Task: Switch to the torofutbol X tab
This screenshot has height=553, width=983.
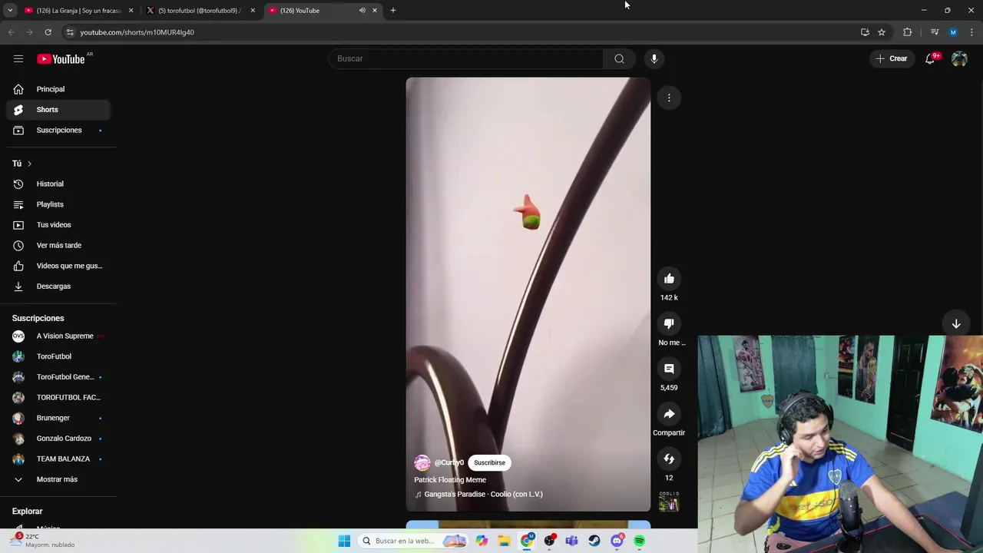Action: (199, 11)
